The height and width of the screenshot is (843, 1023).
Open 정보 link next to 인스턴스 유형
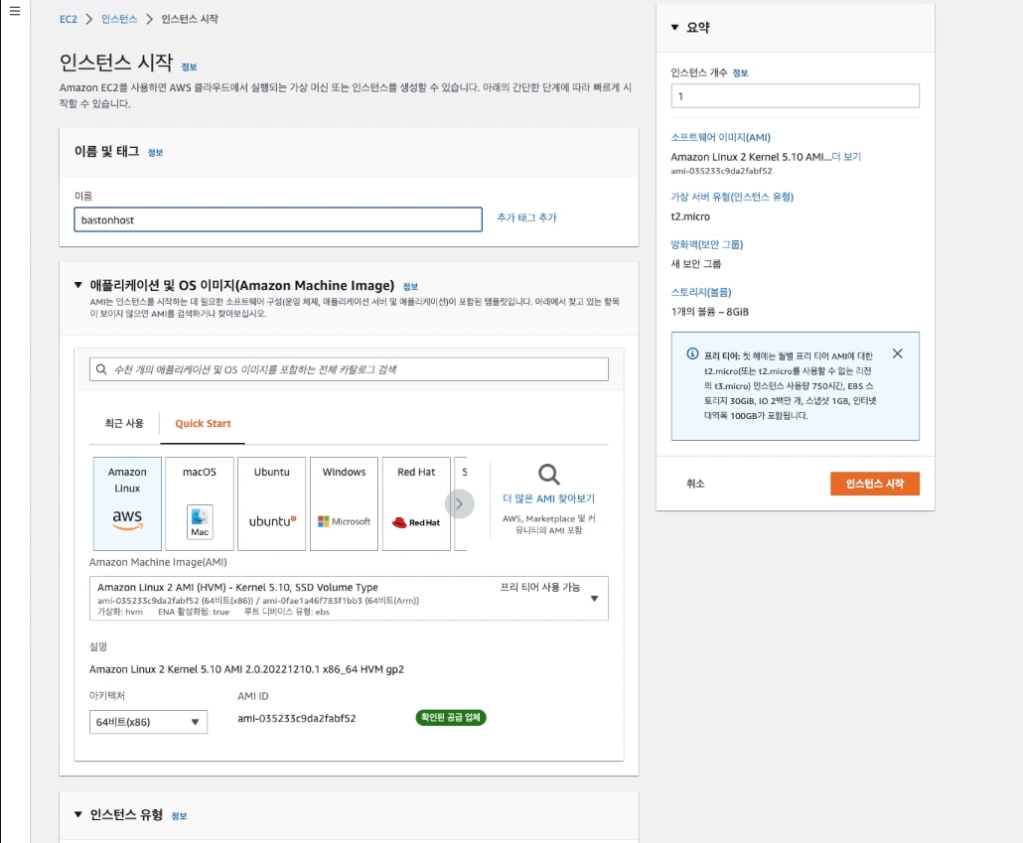(179, 816)
